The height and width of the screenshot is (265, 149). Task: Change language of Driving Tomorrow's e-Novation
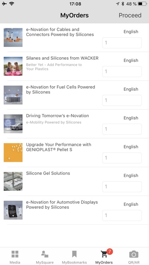(x=131, y=118)
